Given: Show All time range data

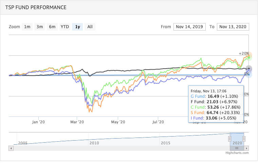Looking at the screenshot, I should tap(90, 27).
